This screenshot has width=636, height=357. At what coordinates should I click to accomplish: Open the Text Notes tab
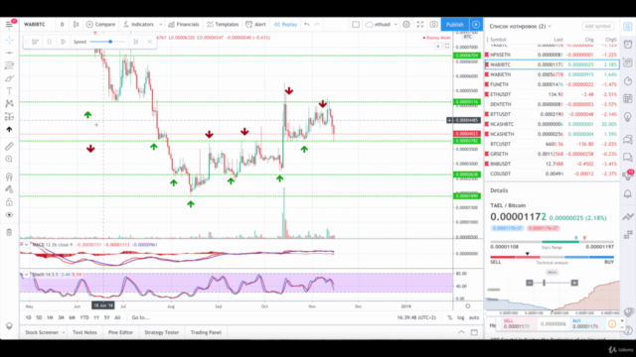(84, 332)
